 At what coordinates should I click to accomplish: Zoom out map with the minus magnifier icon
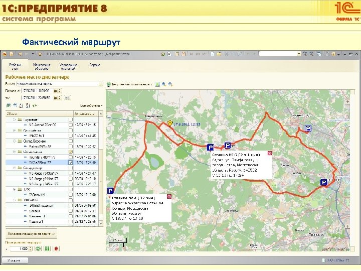point(170,84)
